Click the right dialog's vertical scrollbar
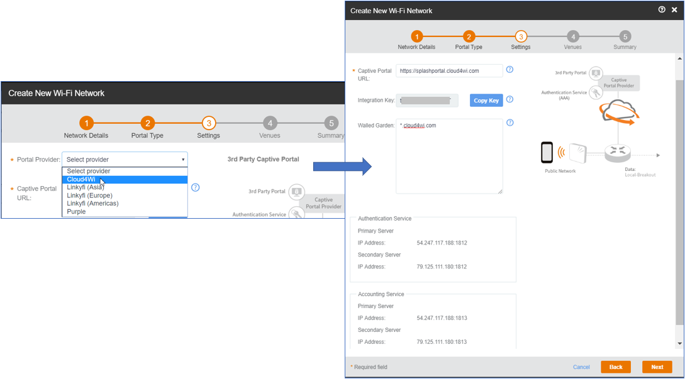This screenshot has width=685, height=379. (679, 202)
